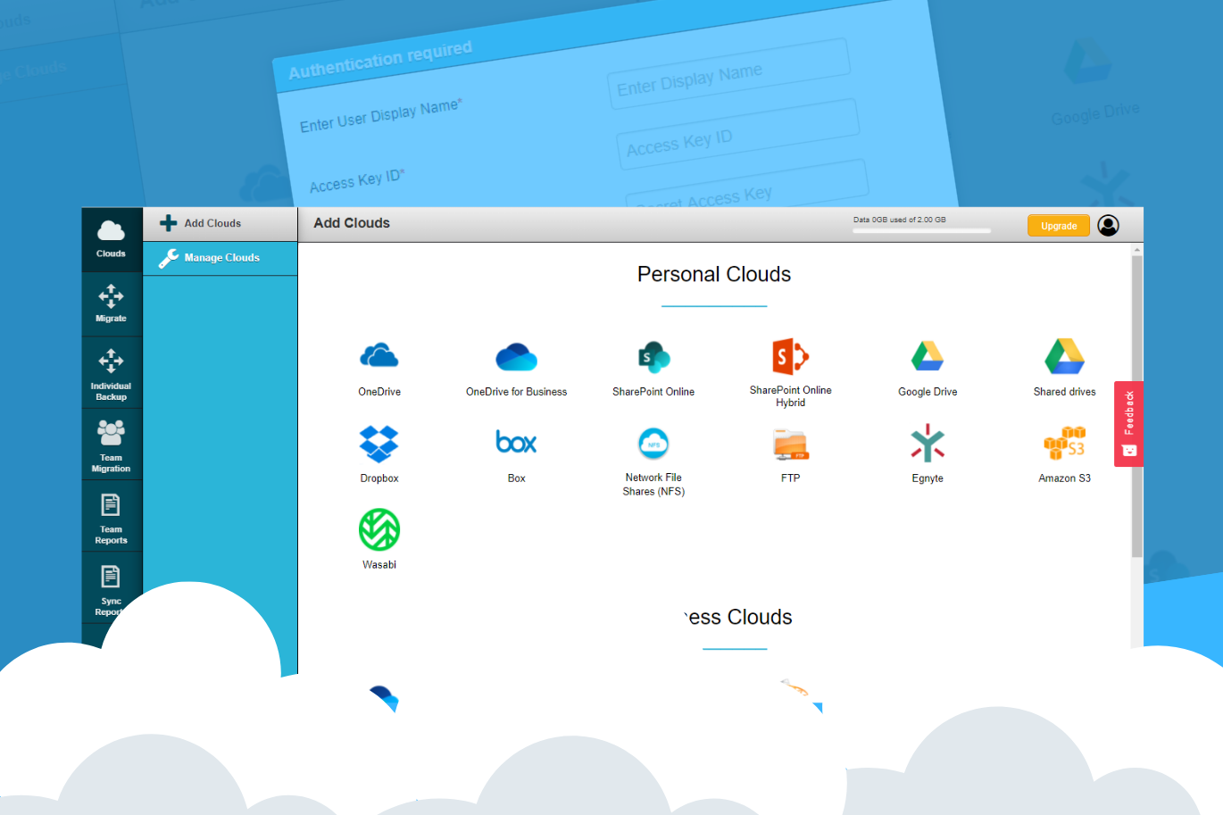The height and width of the screenshot is (815, 1223).
Task: Choose the Wasabi icon
Action: (379, 529)
